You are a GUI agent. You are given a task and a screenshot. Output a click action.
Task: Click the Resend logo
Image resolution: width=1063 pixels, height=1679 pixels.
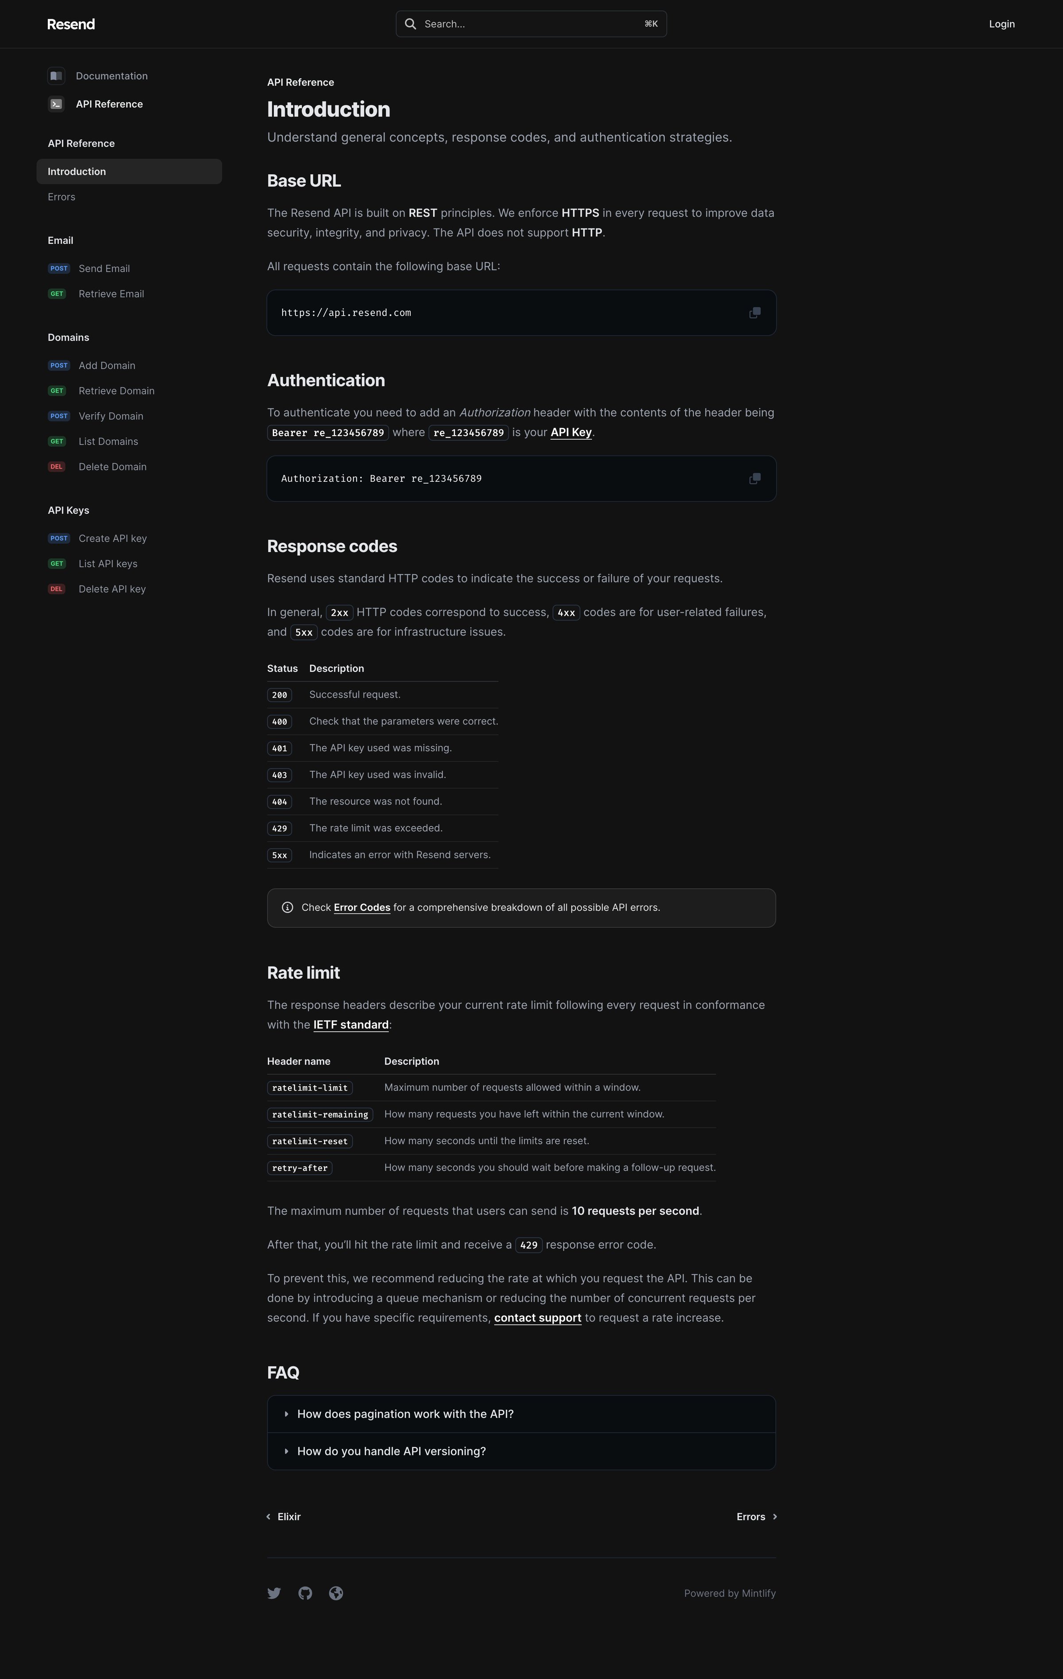coord(71,24)
